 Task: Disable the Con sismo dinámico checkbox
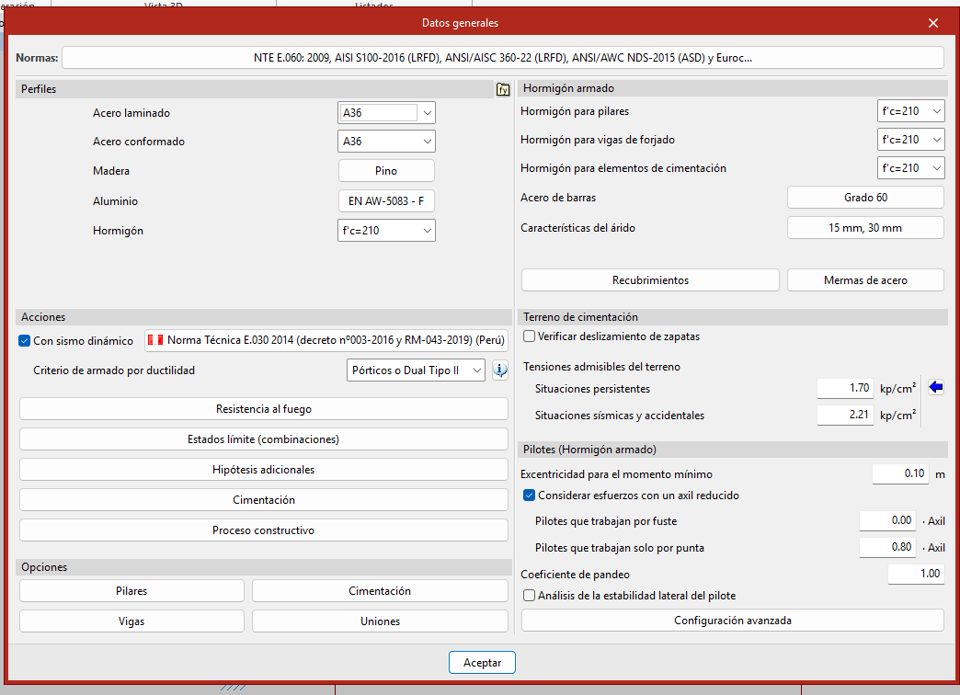25,341
